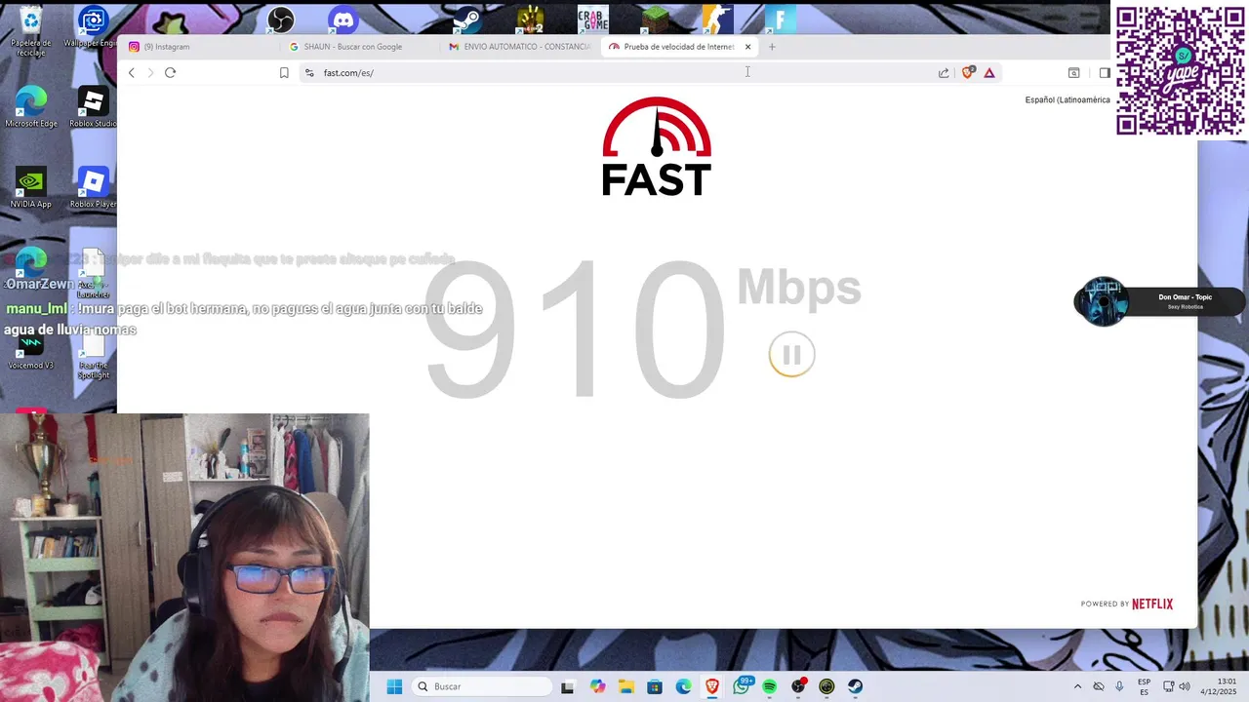Switch the ESP ES keyboard language
Image resolution: width=1249 pixels, height=702 pixels.
point(1144,686)
